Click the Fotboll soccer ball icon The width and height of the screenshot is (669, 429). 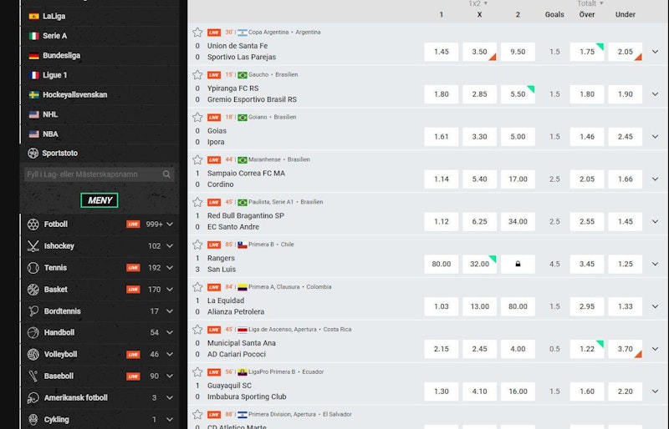click(33, 225)
